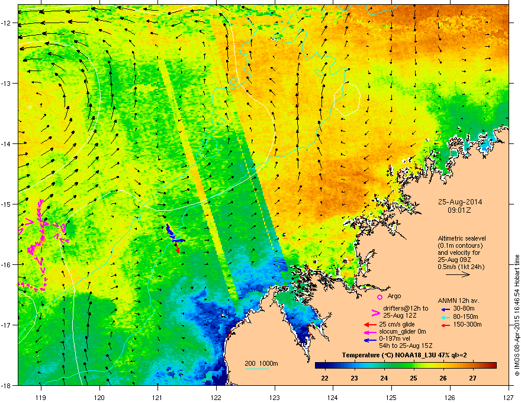Click latitude axis label -15
The width and height of the screenshot is (521, 403).
[7, 204]
